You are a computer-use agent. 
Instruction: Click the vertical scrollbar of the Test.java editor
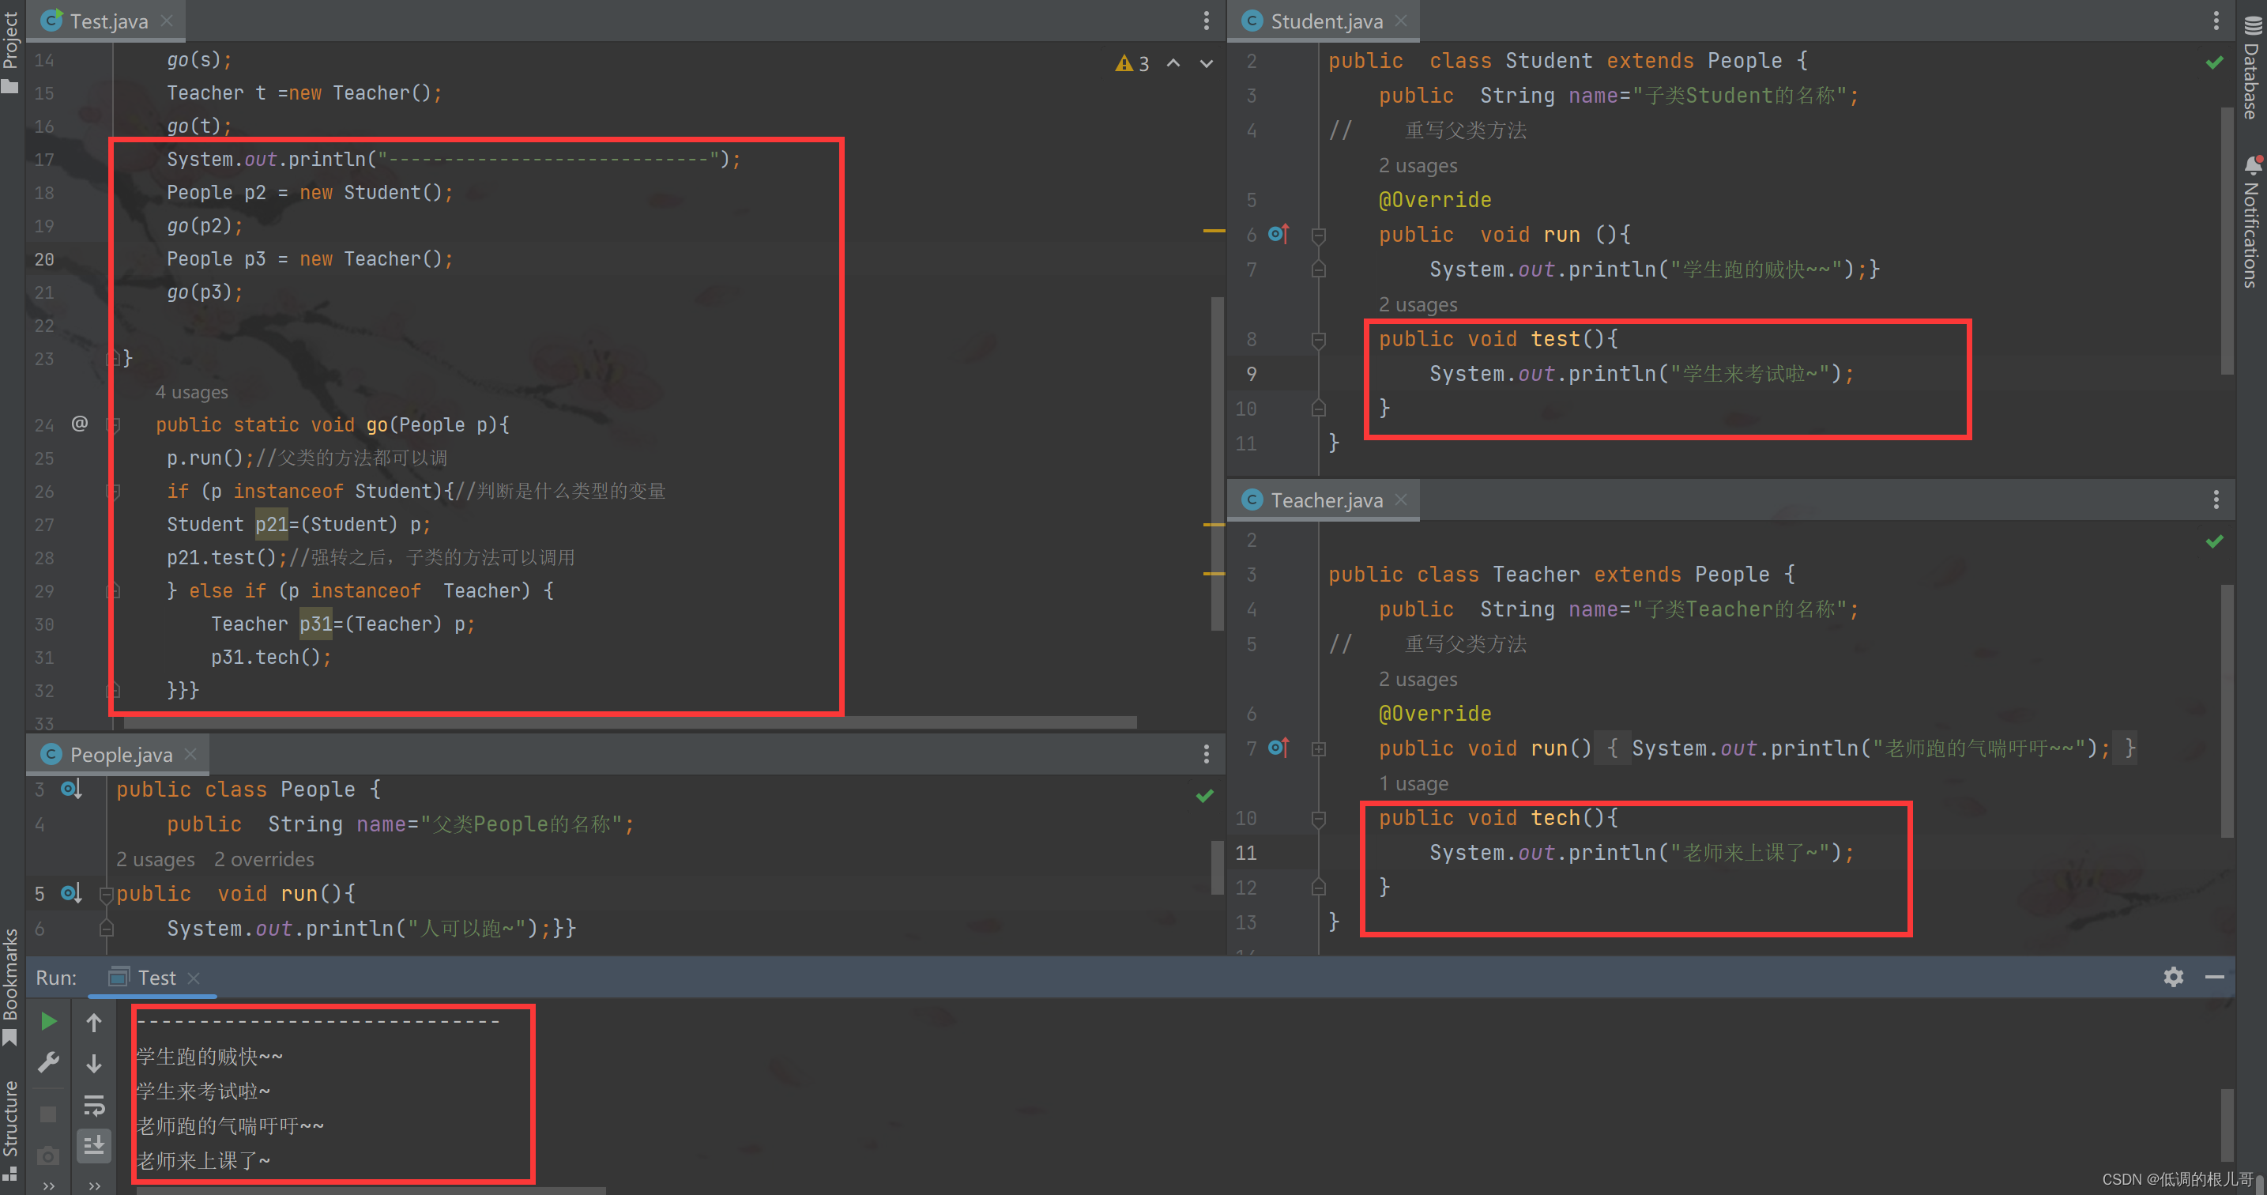tap(1217, 464)
